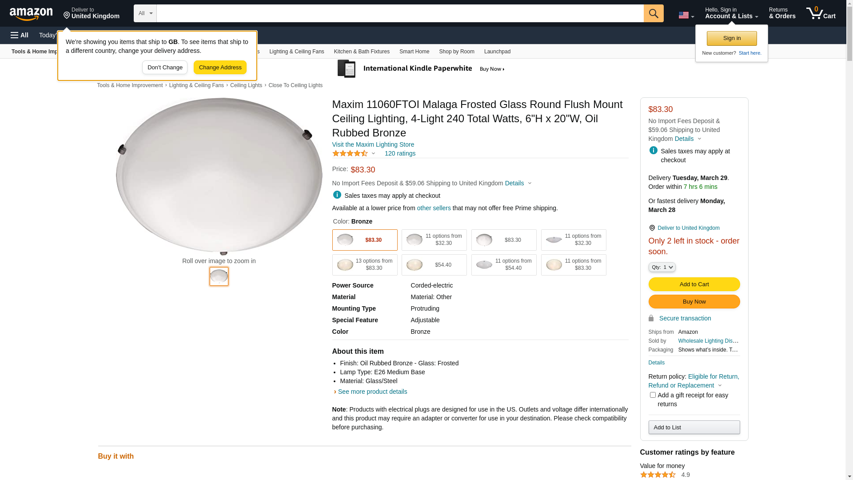Open the All hamburger menu
Screen dimensions: 853x480
point(20,35)
